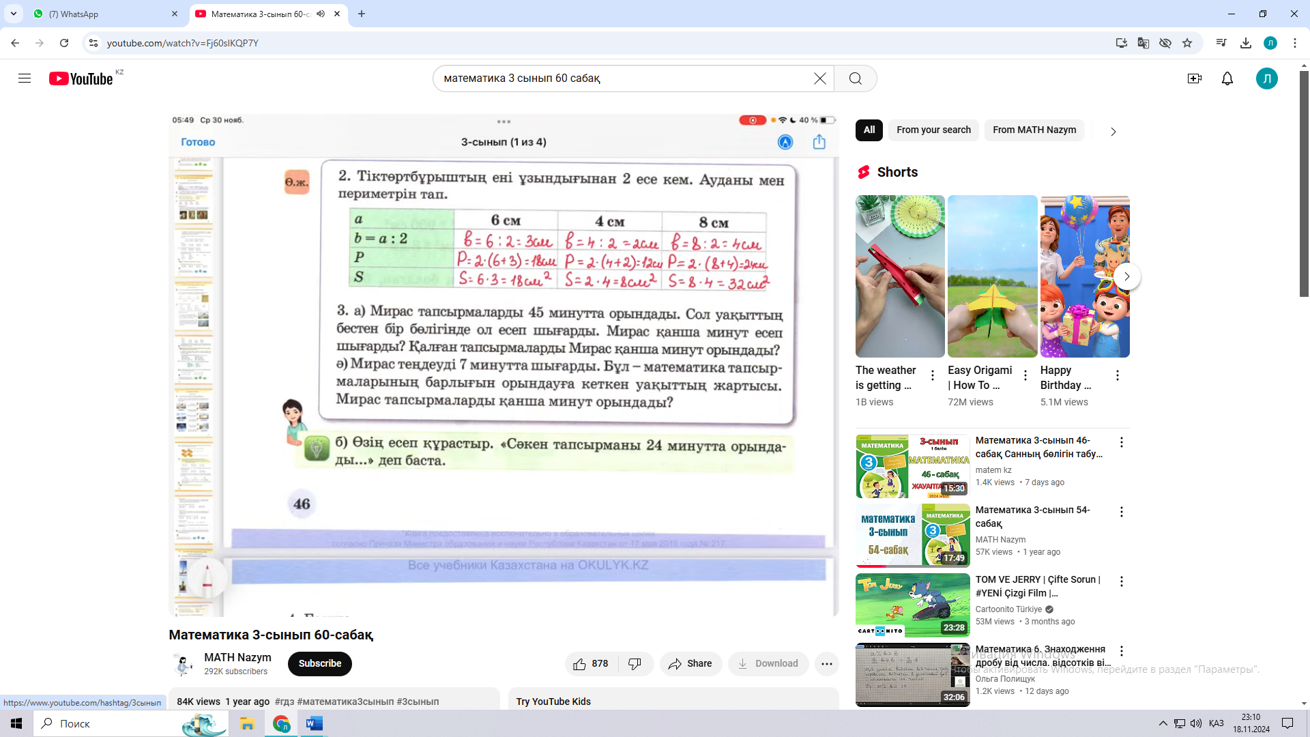Open Математика 3-сынып 54-сабақ thumbnail

point(912,535)
